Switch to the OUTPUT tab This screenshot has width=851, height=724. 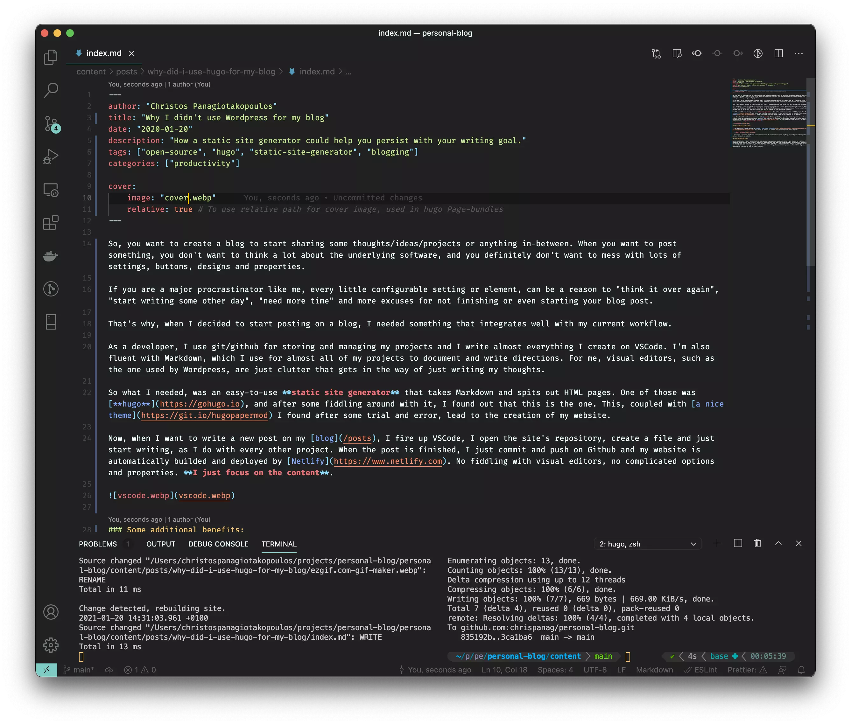tap(160, 544)
